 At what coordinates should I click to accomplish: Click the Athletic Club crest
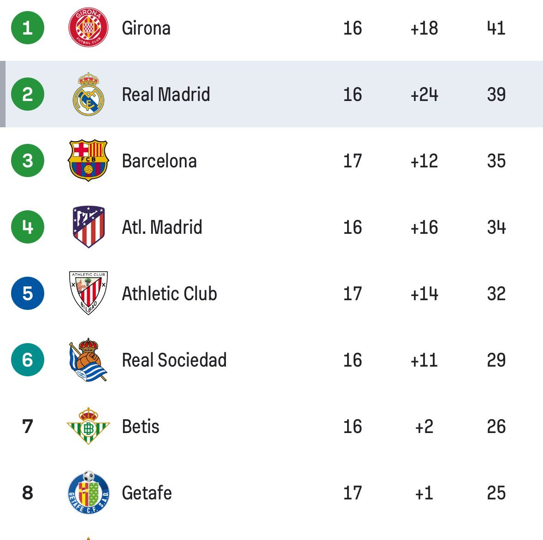pyautogui.click(x=89, y=293)
